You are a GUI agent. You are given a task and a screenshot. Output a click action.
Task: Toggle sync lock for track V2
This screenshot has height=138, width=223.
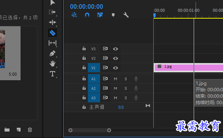pos(105,58)
